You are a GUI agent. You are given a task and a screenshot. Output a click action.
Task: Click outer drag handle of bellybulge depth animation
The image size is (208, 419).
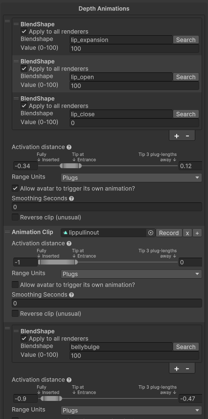tap(7, 328)
